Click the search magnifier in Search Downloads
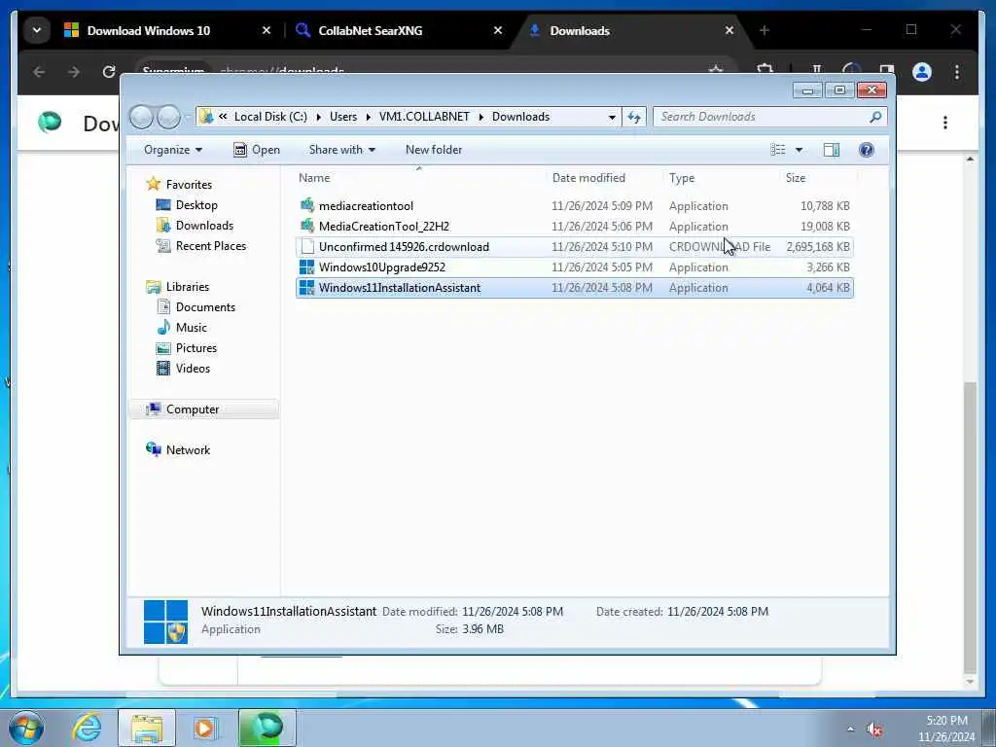This screenshot has width=996, height=747. pyautogui.click(x=875, y=117)
